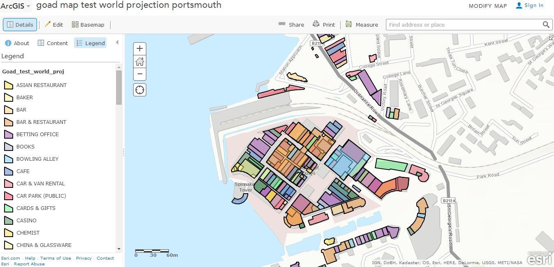Click the BAR legend label

pos(21,110)
